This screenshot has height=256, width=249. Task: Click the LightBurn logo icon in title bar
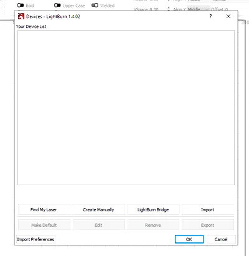21,16
